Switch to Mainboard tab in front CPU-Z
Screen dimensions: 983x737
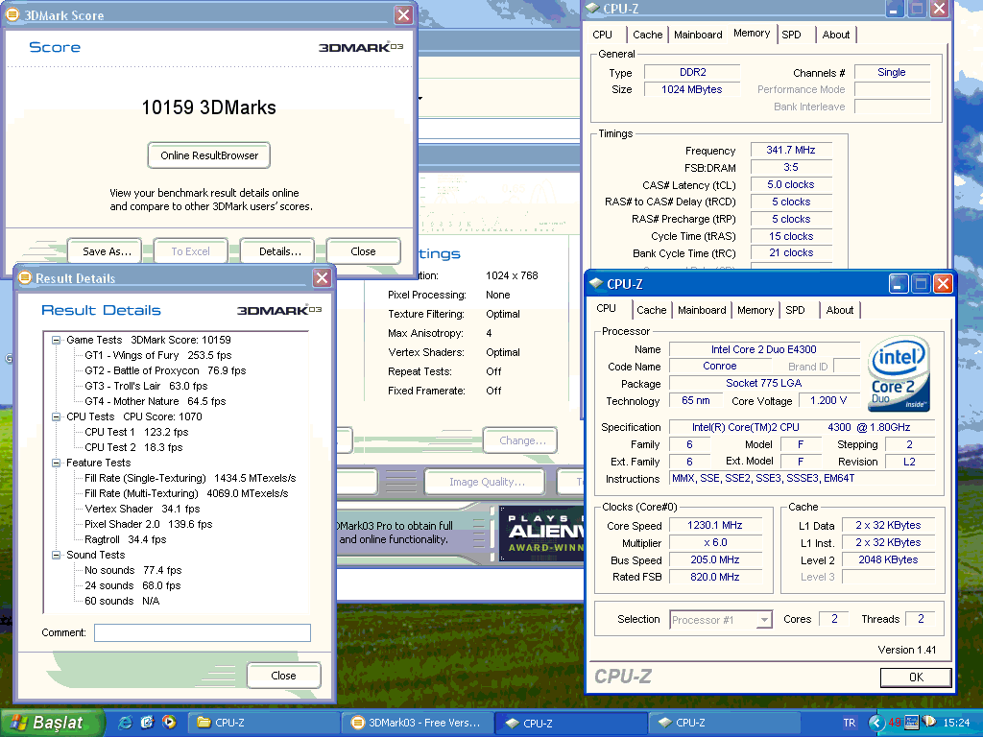coord(702,310)
